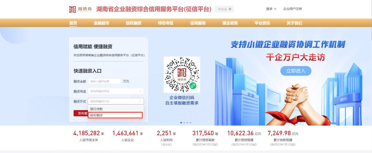Click the location pin icon beside 湖南省

(x=230, y=9)
